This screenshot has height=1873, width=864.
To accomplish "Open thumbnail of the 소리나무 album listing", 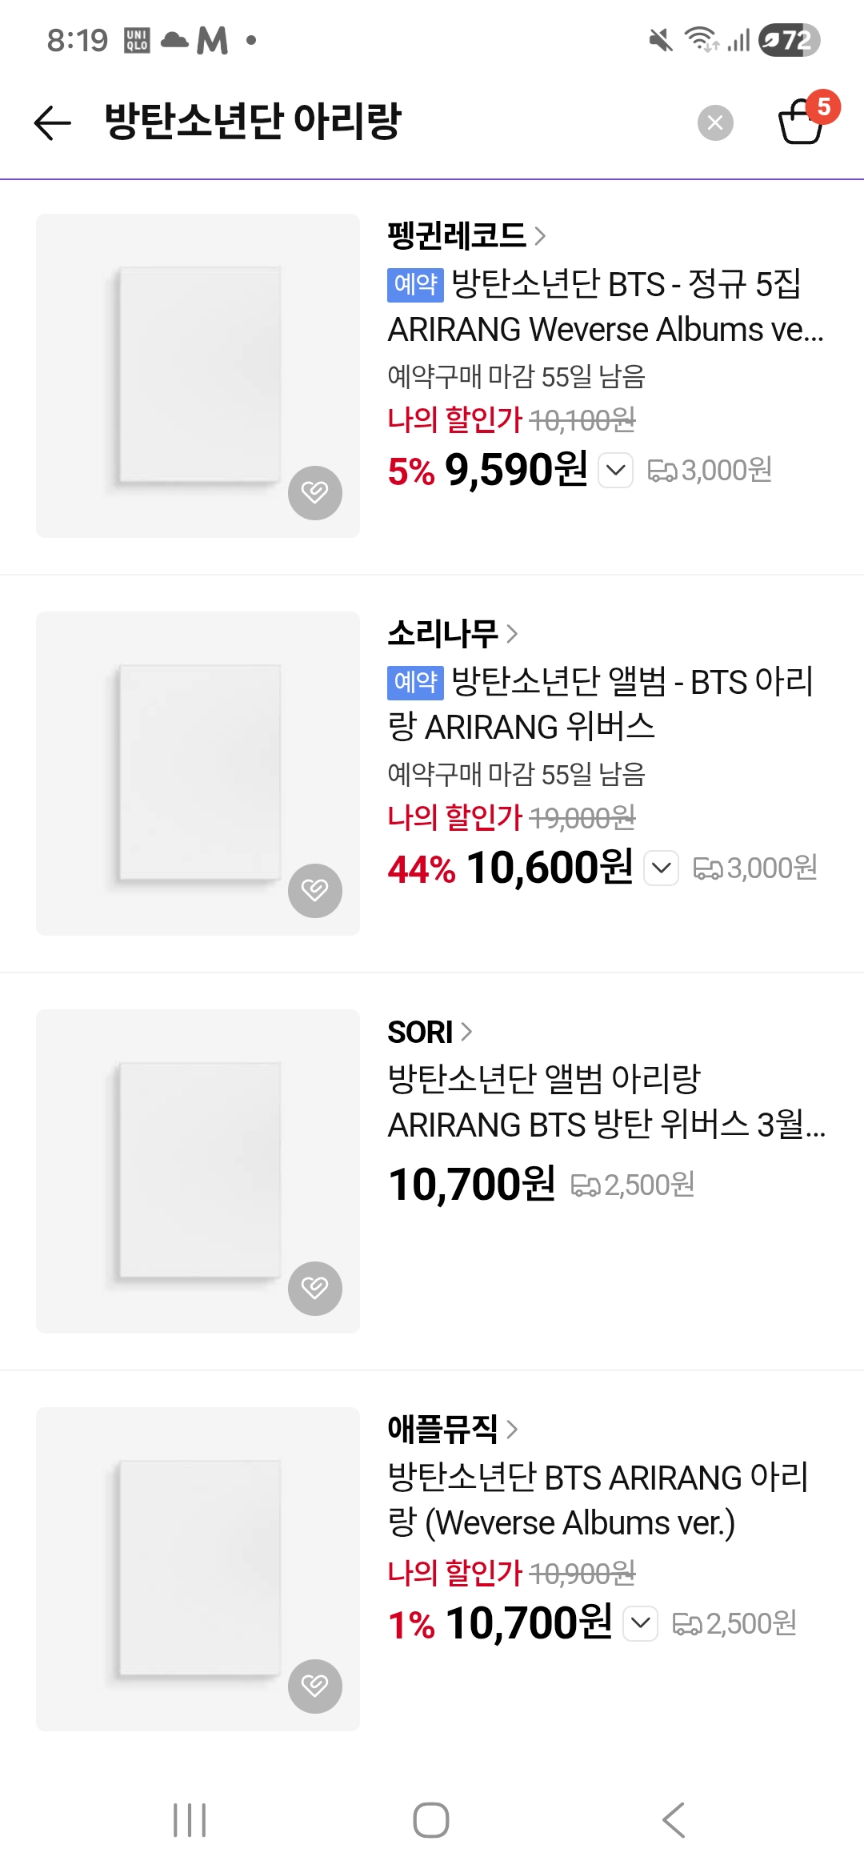I will [x=198, y=773].
